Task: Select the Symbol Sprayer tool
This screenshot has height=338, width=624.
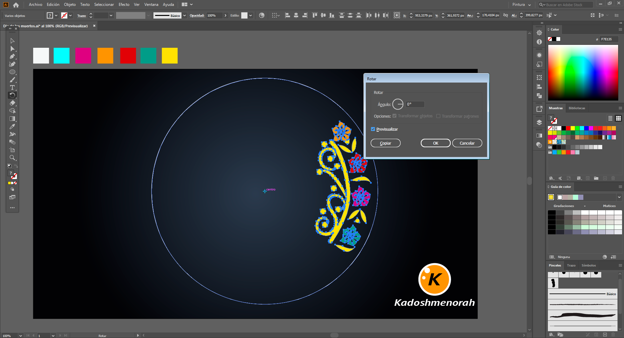Action: (12, 134)
